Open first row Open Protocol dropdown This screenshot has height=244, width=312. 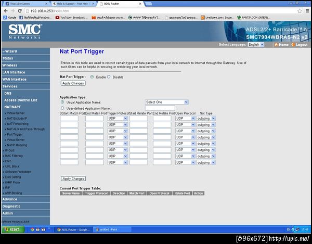pyautogui.click(x=185, y=119)
